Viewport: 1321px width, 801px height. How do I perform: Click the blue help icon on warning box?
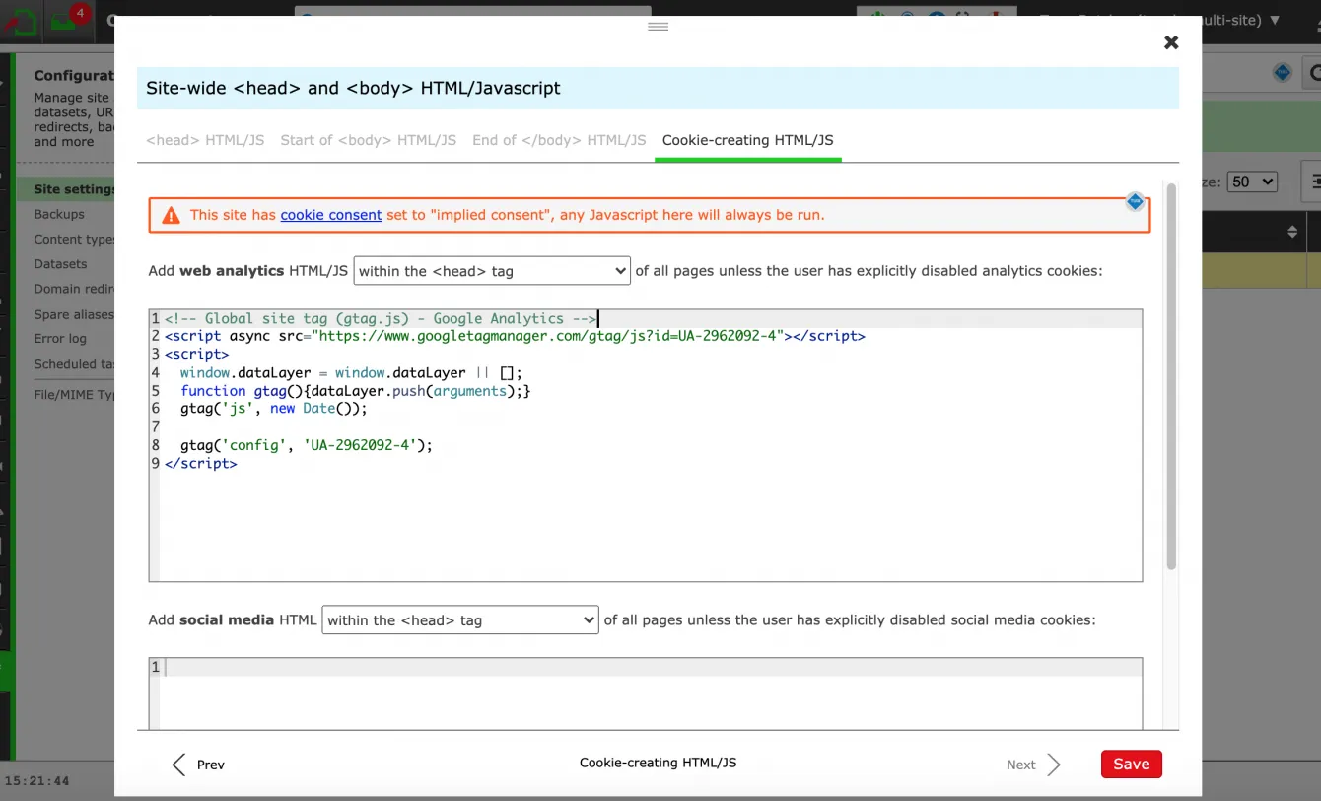1135,201
